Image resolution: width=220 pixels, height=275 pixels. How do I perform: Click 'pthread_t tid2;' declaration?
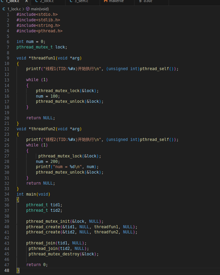(44, 210)
